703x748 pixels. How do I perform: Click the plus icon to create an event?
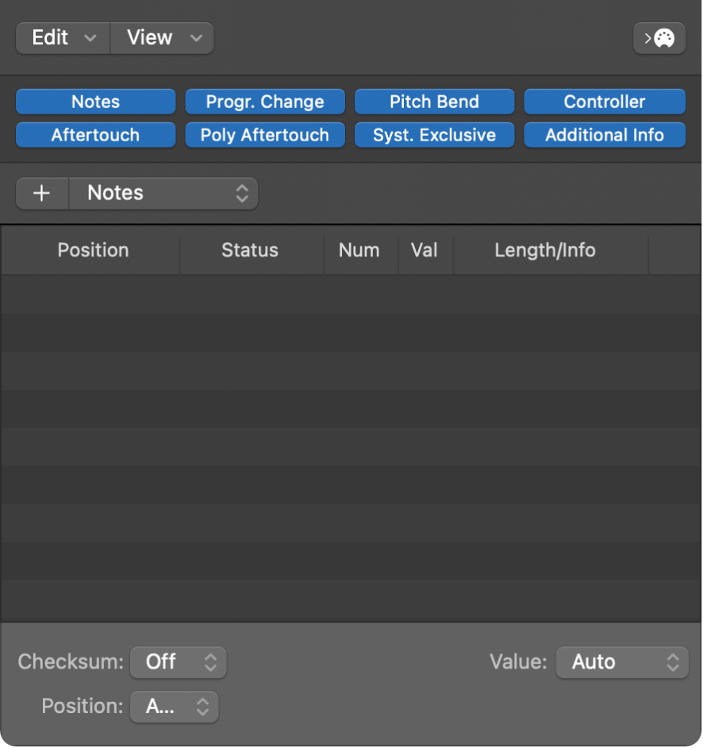41,193
